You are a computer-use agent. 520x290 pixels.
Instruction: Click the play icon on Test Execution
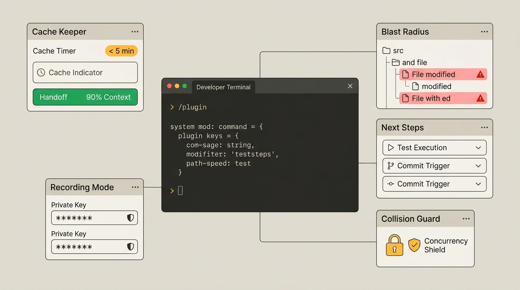[391, 148]
